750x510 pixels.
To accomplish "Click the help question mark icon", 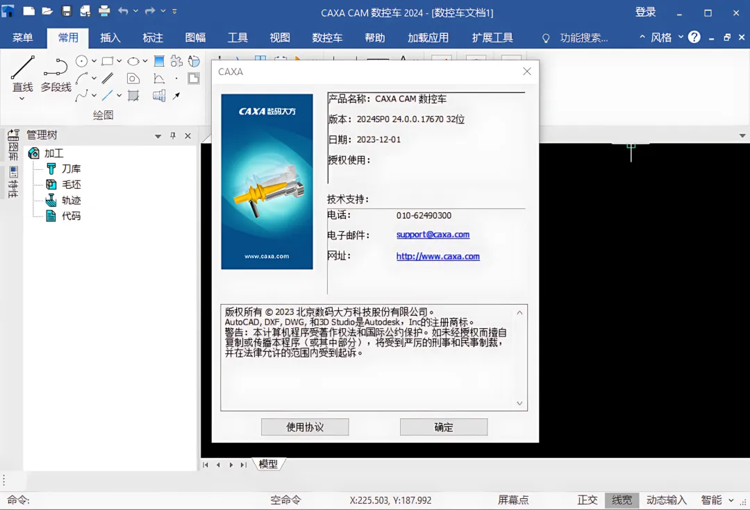I will [694, 37].
